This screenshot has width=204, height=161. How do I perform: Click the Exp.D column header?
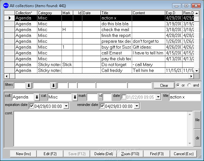click(x=174, y=13)
